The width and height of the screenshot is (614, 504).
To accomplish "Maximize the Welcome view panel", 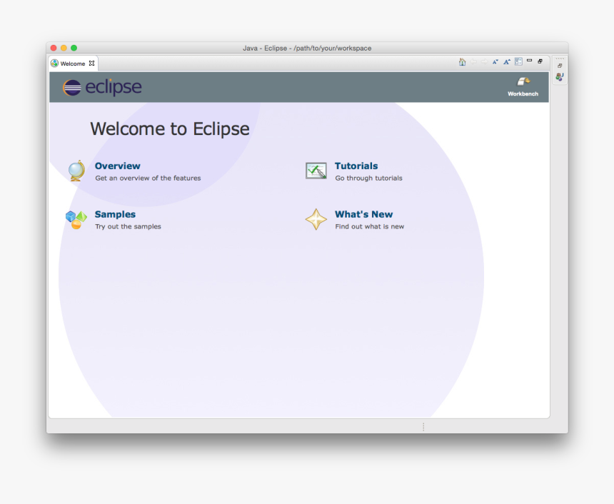I will tap(540, 61).
